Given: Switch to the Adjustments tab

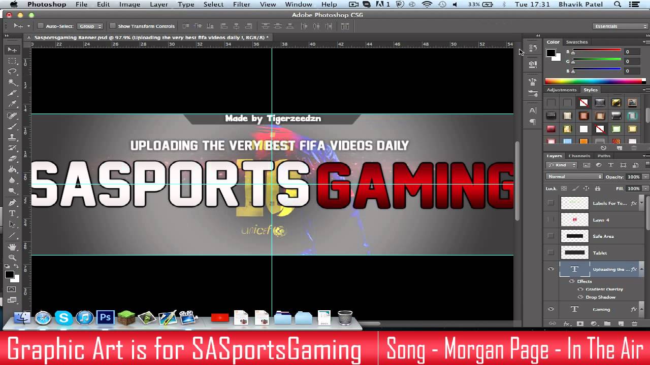Looking at the screenshot, I should click(x=562, y=90).
